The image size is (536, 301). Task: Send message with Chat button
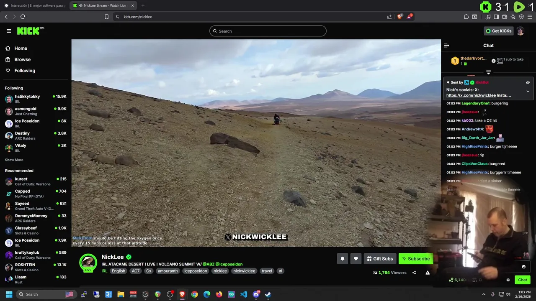pyautogui.click(x=523, y=280)
